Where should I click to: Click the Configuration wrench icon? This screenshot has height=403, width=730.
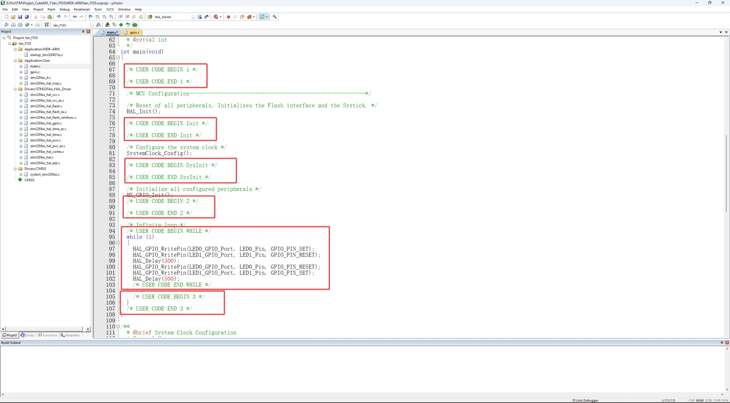click(275, 17)
